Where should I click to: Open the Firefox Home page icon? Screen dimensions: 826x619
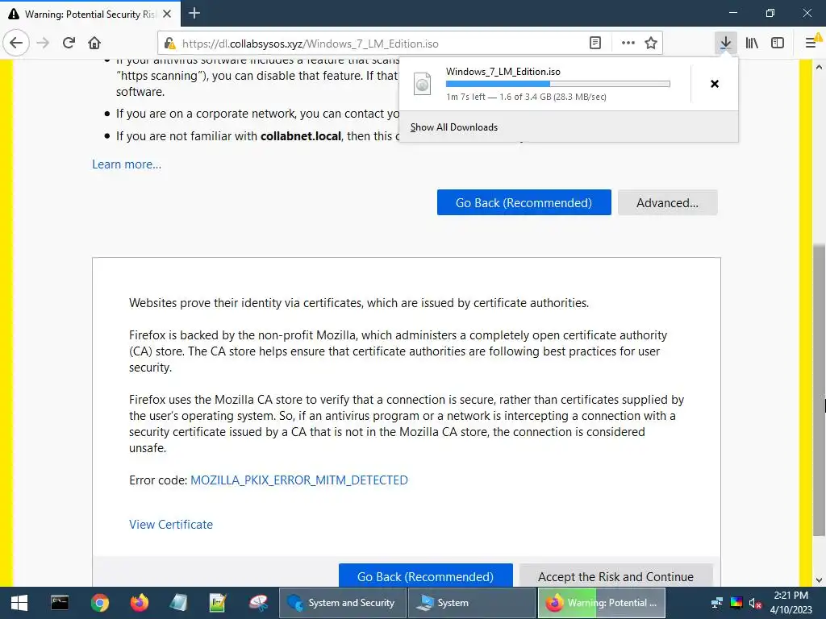point(94,44)
